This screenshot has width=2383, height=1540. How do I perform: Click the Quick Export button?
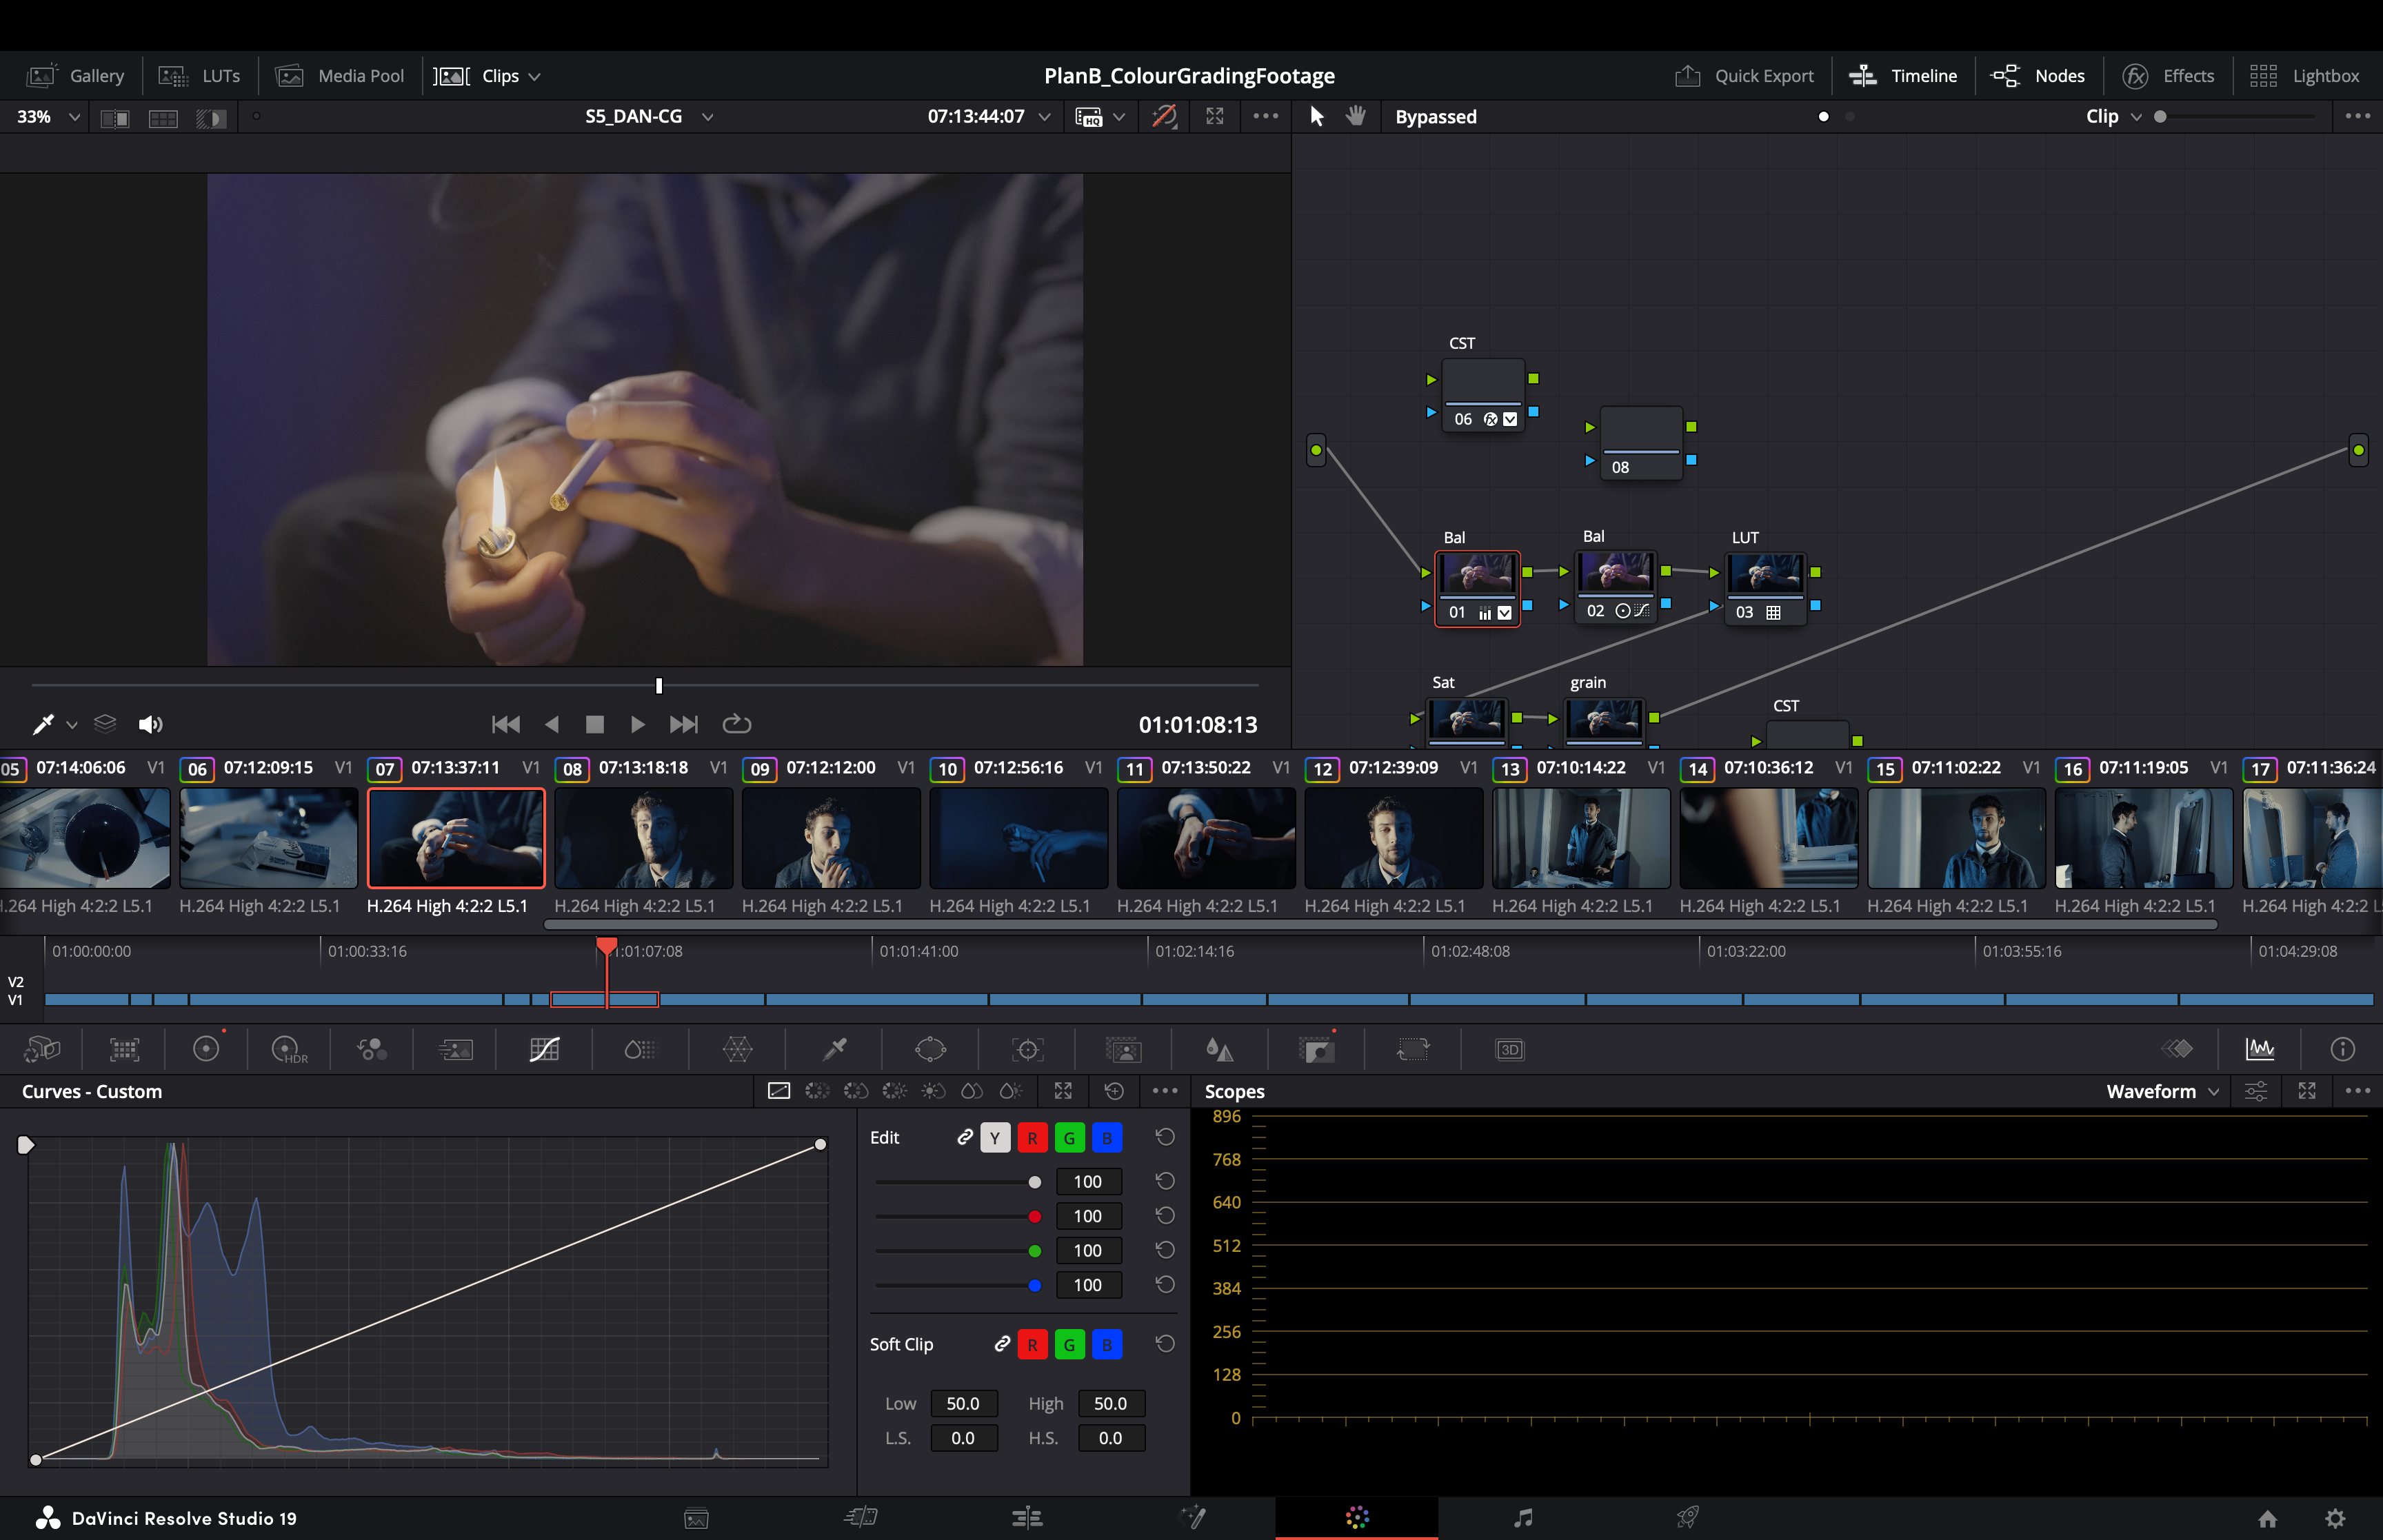click(x=1744, y=76)
